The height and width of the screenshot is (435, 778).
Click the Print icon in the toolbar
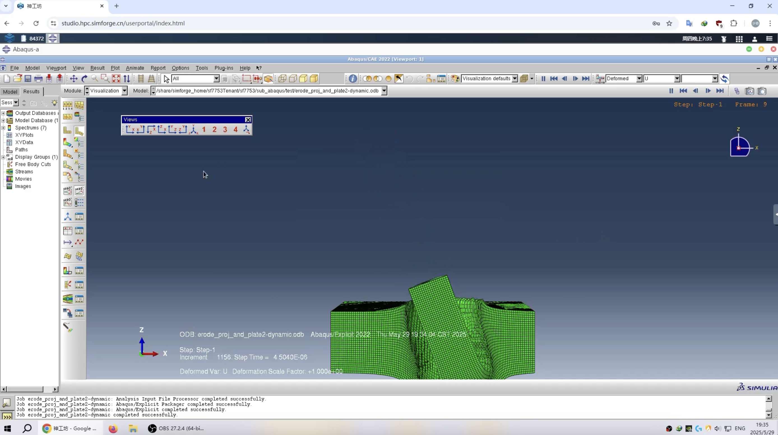[x=38, y=79]
